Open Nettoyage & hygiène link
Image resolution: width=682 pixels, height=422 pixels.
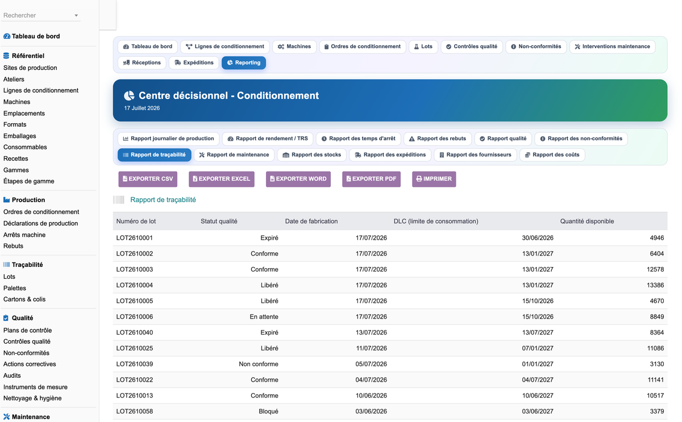pyautogui.click(x=32, y=398)
